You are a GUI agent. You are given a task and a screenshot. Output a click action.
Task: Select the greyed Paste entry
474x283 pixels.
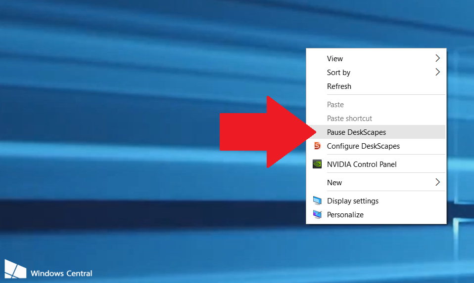pyautogui.click(x=376, y=105)
